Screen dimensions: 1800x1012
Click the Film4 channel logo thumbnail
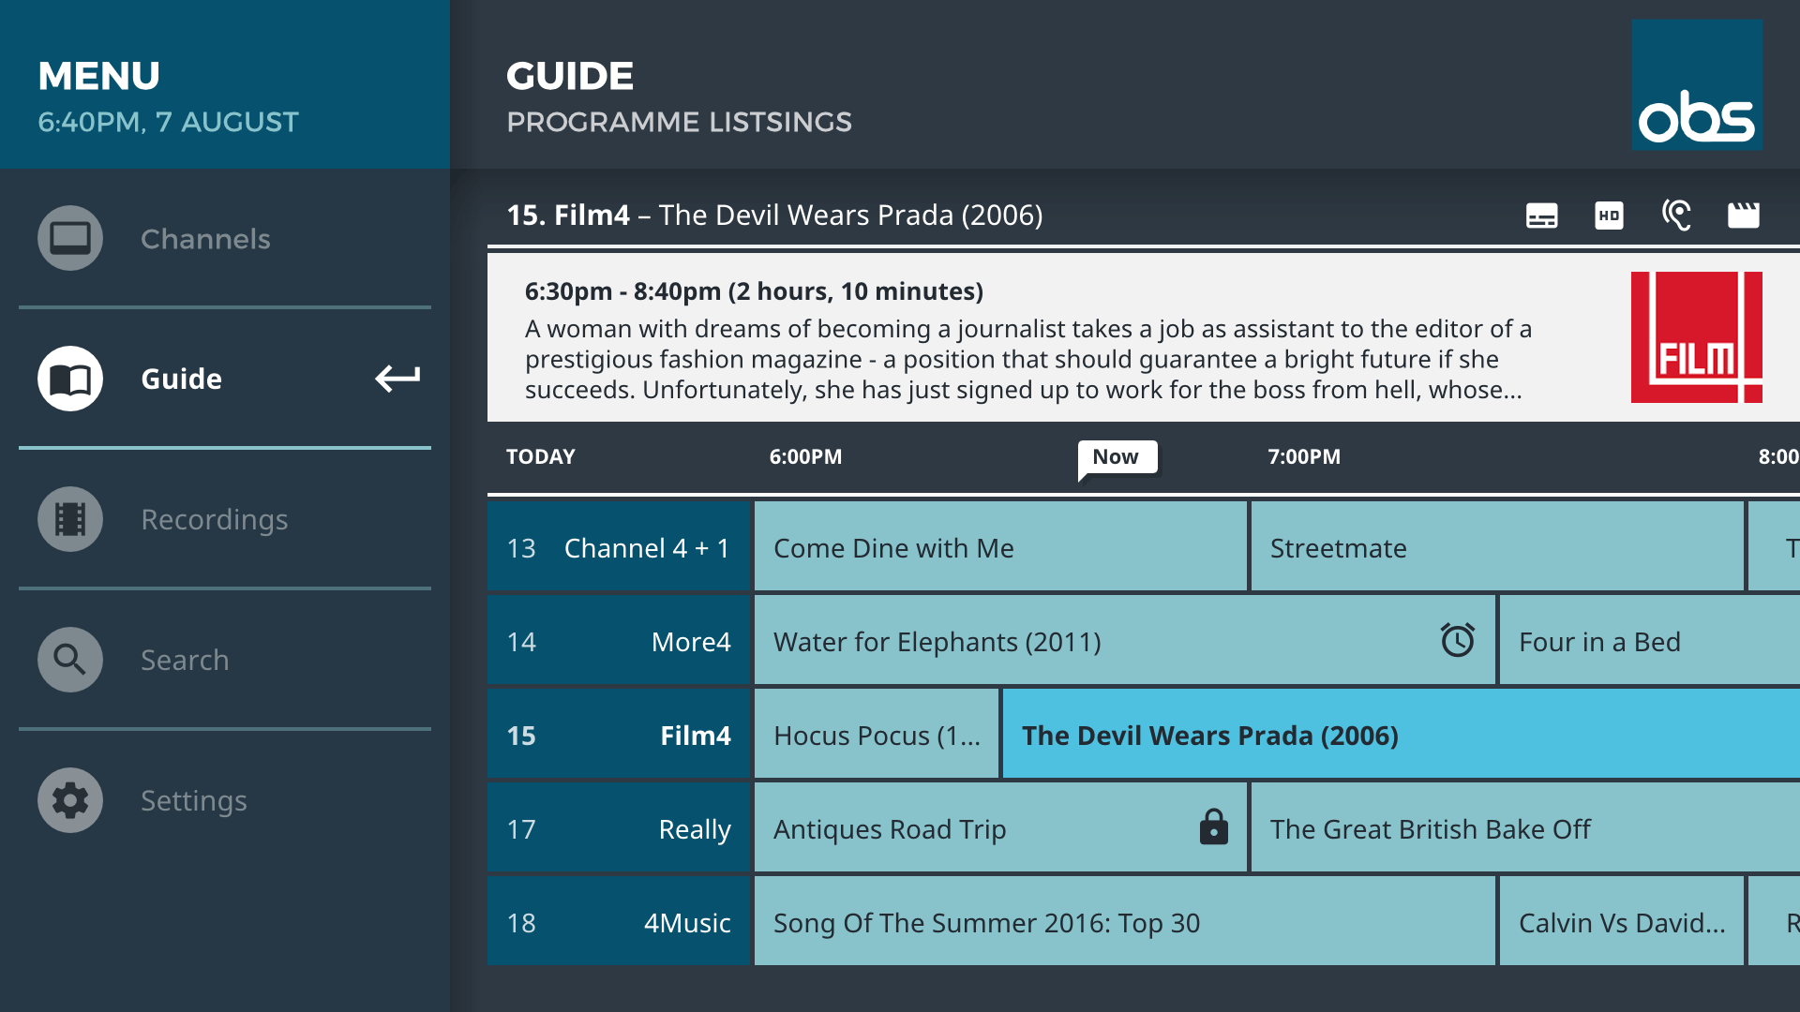point(1697,337)
